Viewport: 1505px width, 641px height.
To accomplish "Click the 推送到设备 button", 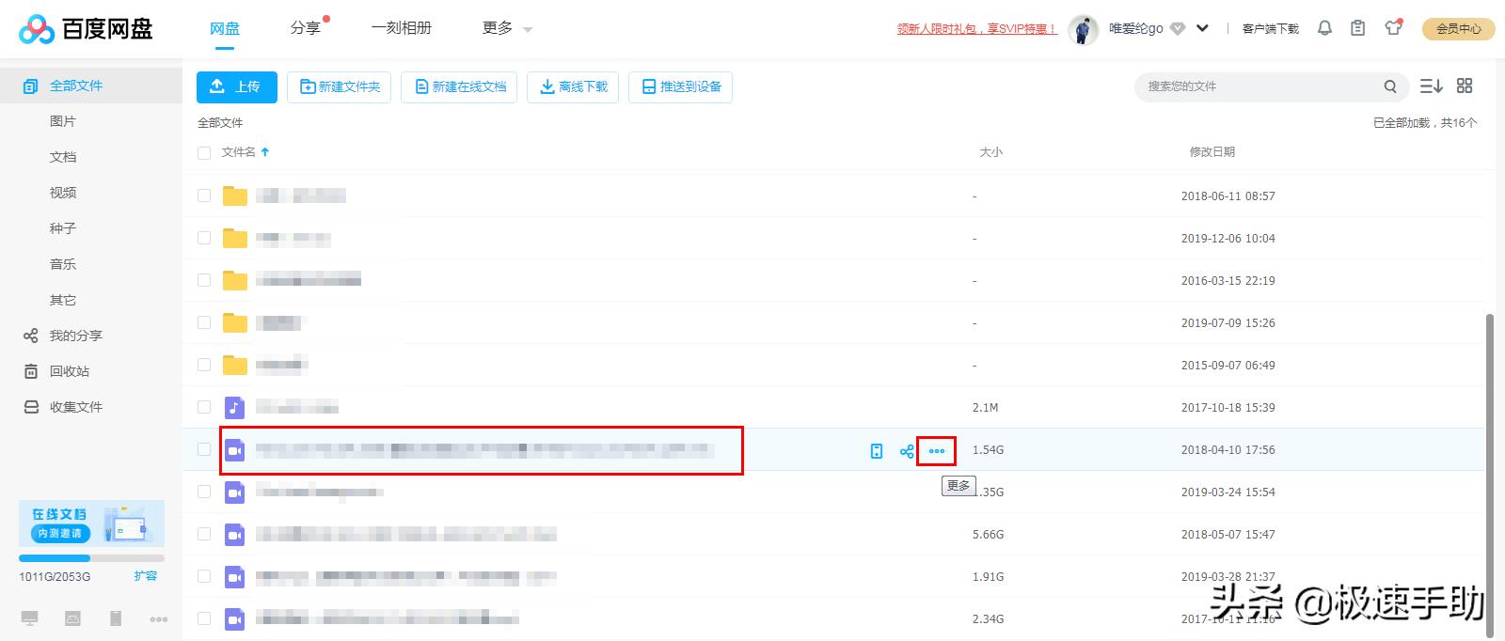I will (680, 86).
